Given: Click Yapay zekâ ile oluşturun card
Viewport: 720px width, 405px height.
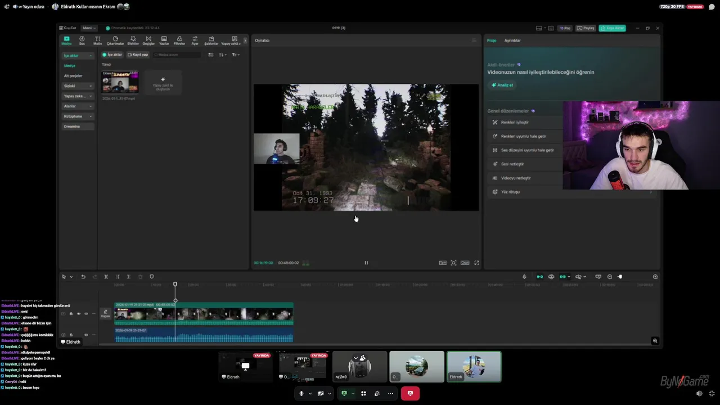Looking at the screenshot, I should click(163, 83).
